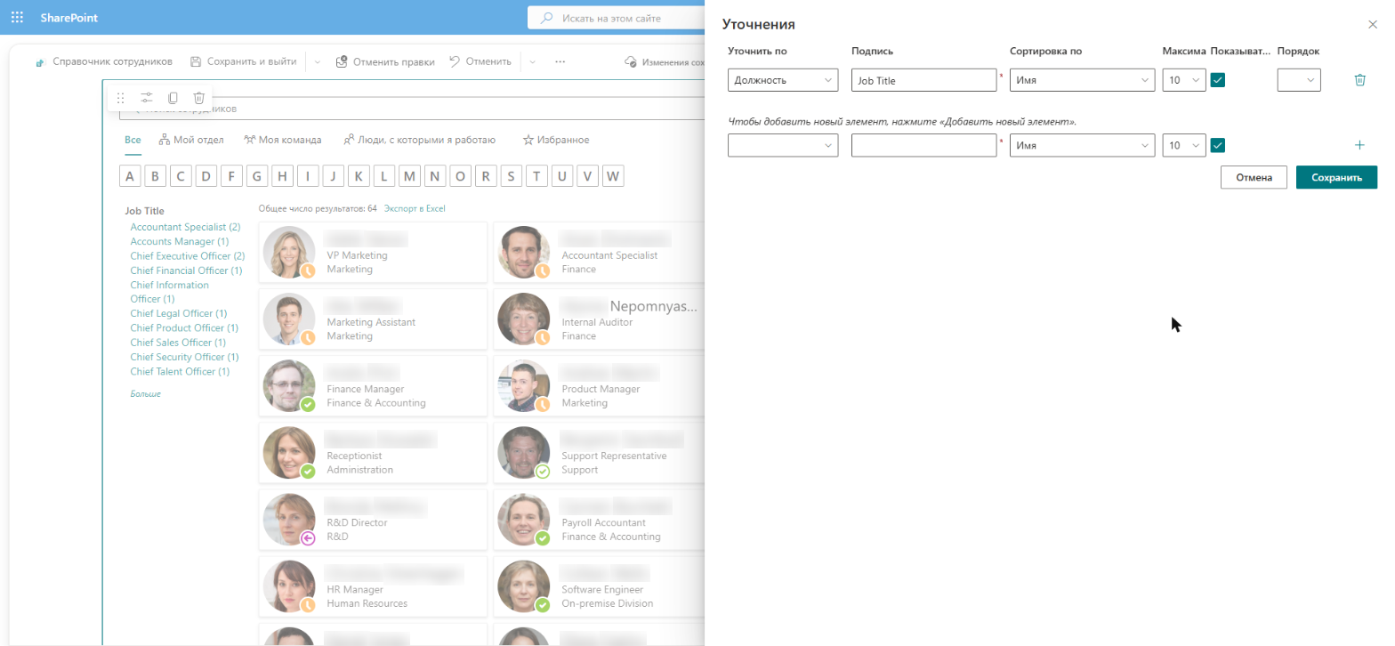This screenshot has width=1395, height=646.
Task: Toggle Показывать checkbox in new element row
Action: 1218,145
